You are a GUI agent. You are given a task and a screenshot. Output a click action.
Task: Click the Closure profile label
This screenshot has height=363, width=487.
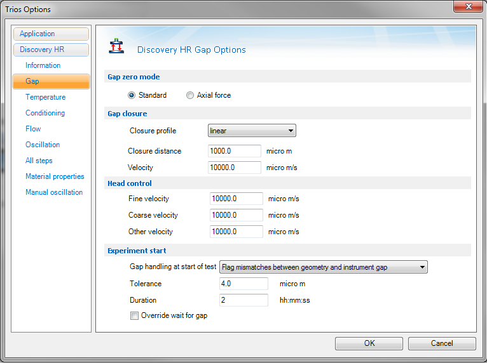[x=153, y=131]
